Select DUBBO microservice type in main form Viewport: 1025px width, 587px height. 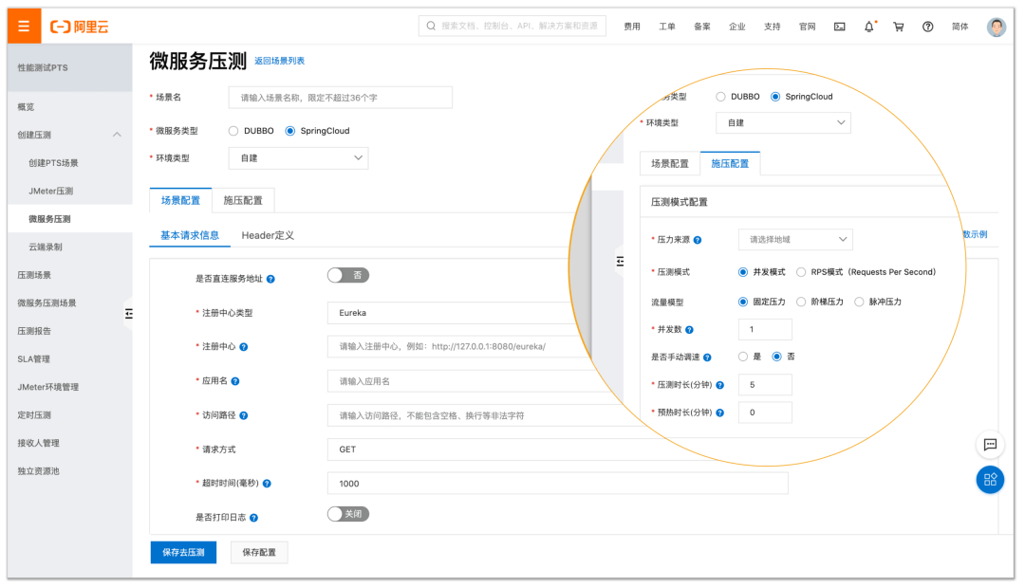coord(233,131)
